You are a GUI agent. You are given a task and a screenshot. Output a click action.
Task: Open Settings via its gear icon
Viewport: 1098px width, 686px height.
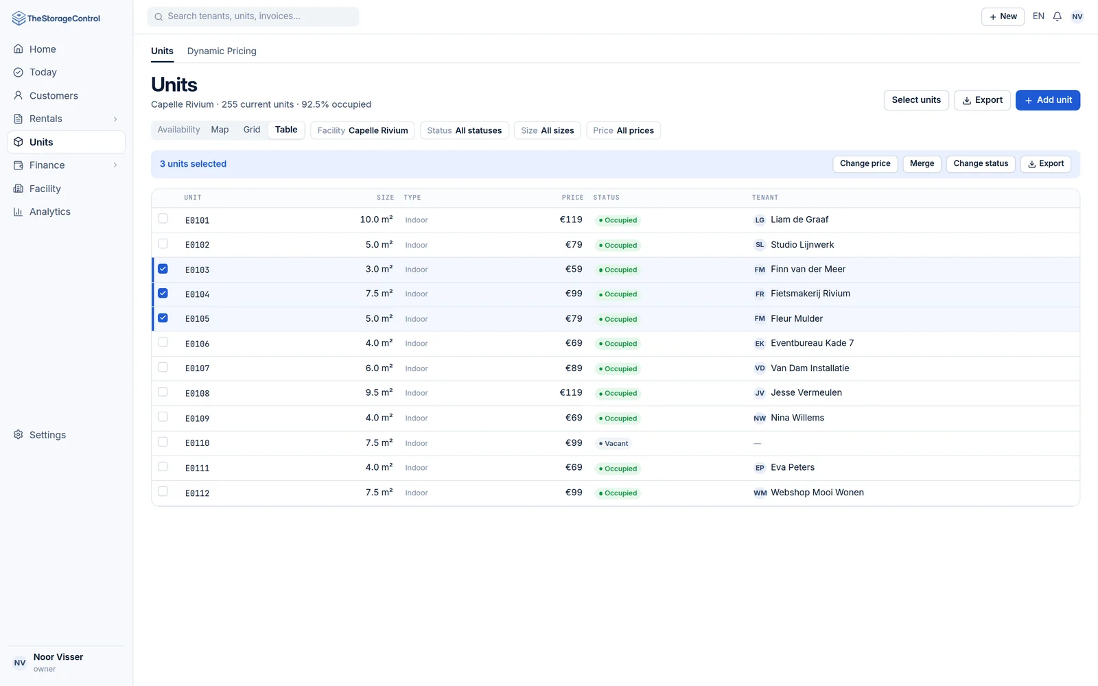tap(19, 435)
